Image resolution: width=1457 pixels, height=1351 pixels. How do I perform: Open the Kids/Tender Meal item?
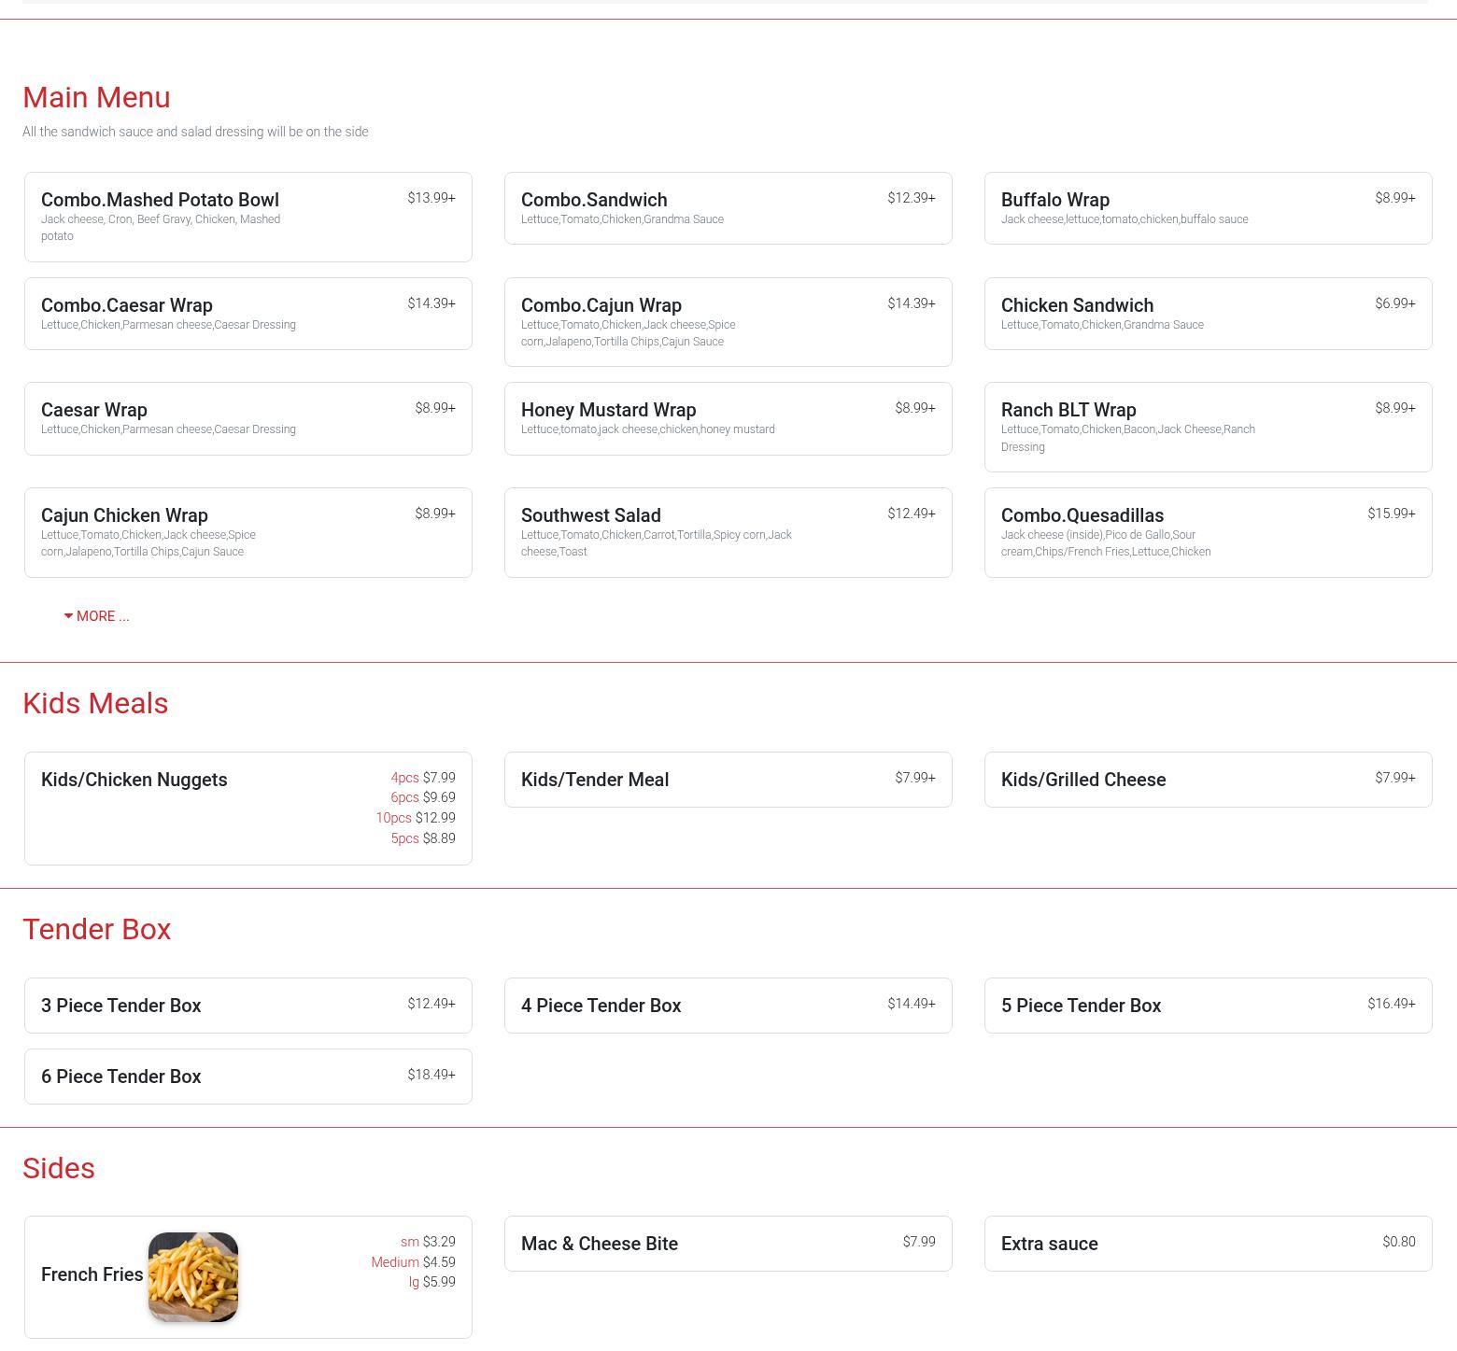tap(728, 780)
